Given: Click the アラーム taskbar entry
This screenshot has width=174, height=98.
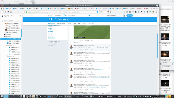Looking at the screenshot, I should [x=43, y=96].
